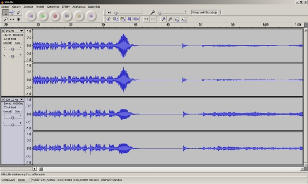
Task: Open the Projekt menu
Action: click(x=40, y=7)
